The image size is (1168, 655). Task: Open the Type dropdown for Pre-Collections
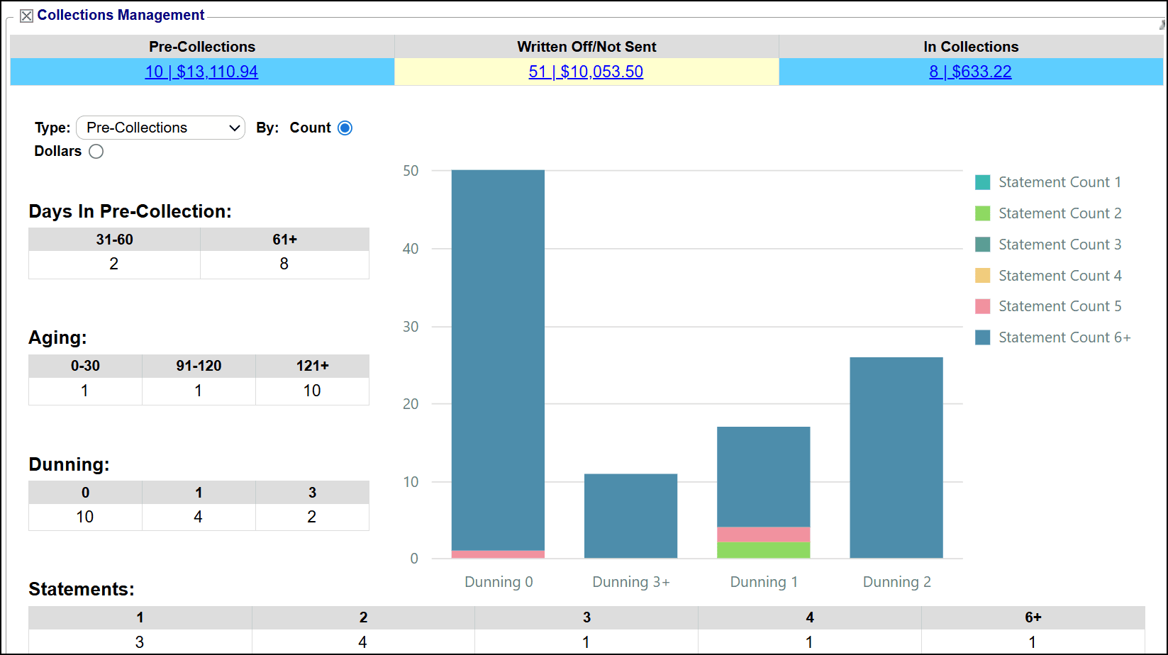[x=160, y=128]
